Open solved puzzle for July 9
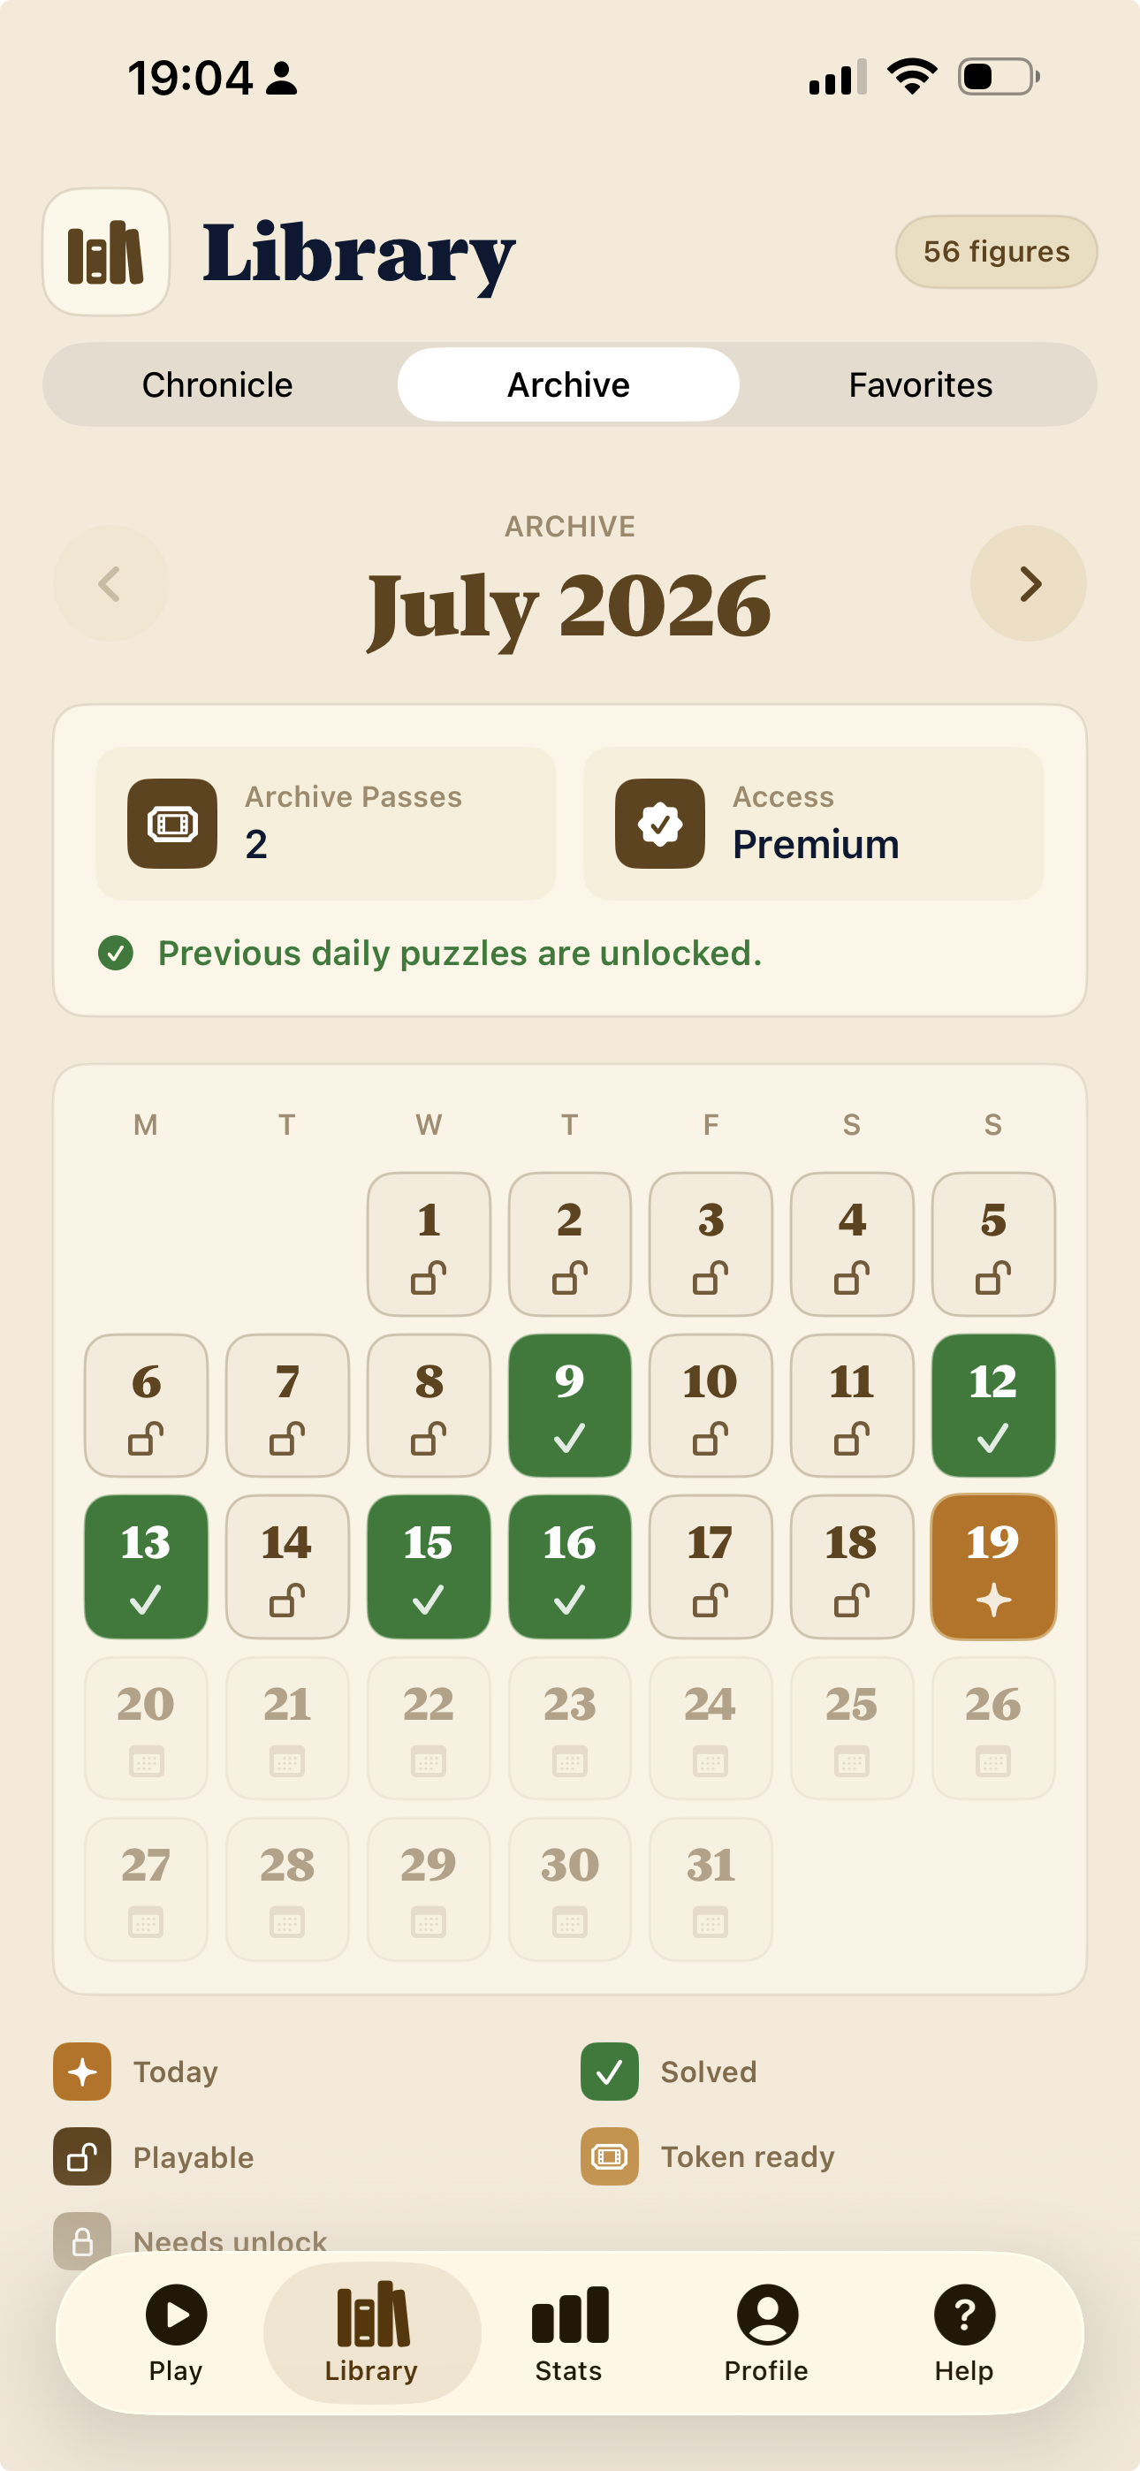Viewport: 1140px width, 2471px height. point(570,1405)
